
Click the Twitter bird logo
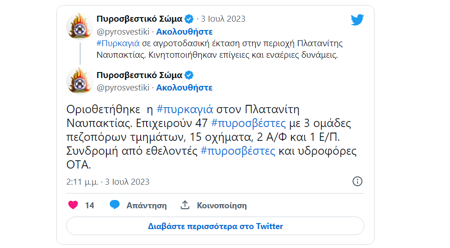[x=357, y=20]
